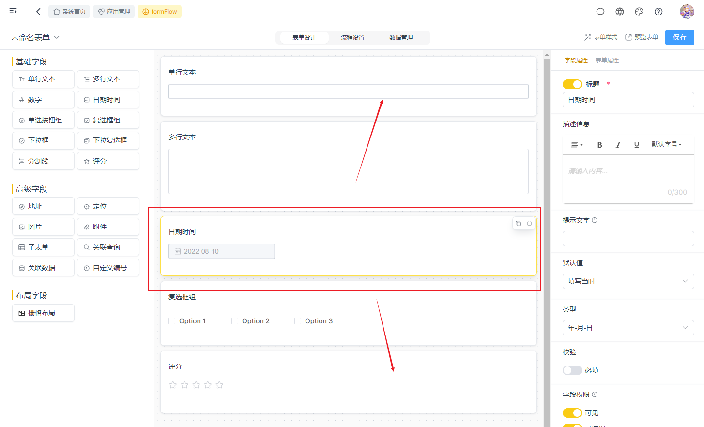Viewport: 704px width, 427px height.
Task: Add a 自定义编号 field
Action: [x=108, y=268]
